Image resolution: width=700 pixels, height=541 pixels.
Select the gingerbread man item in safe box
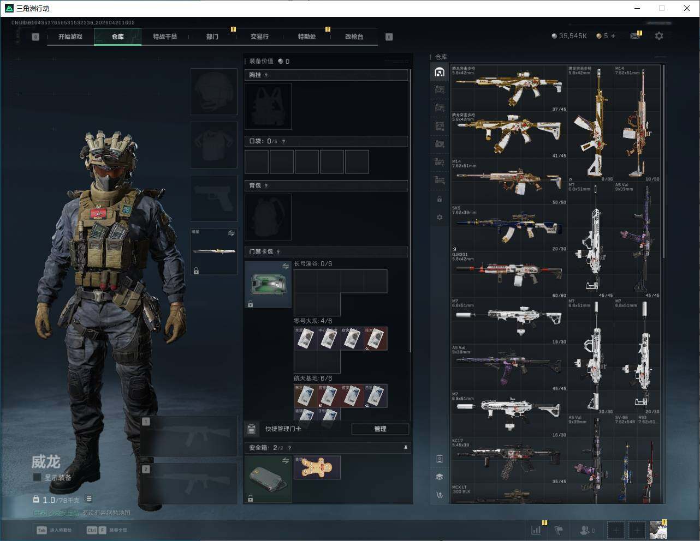click(x=317, y=467)
